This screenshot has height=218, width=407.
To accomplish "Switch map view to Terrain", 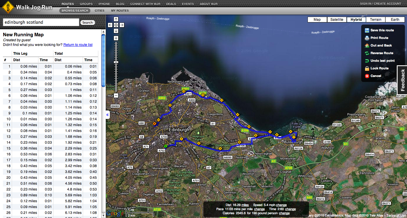I will coord(376,20).
